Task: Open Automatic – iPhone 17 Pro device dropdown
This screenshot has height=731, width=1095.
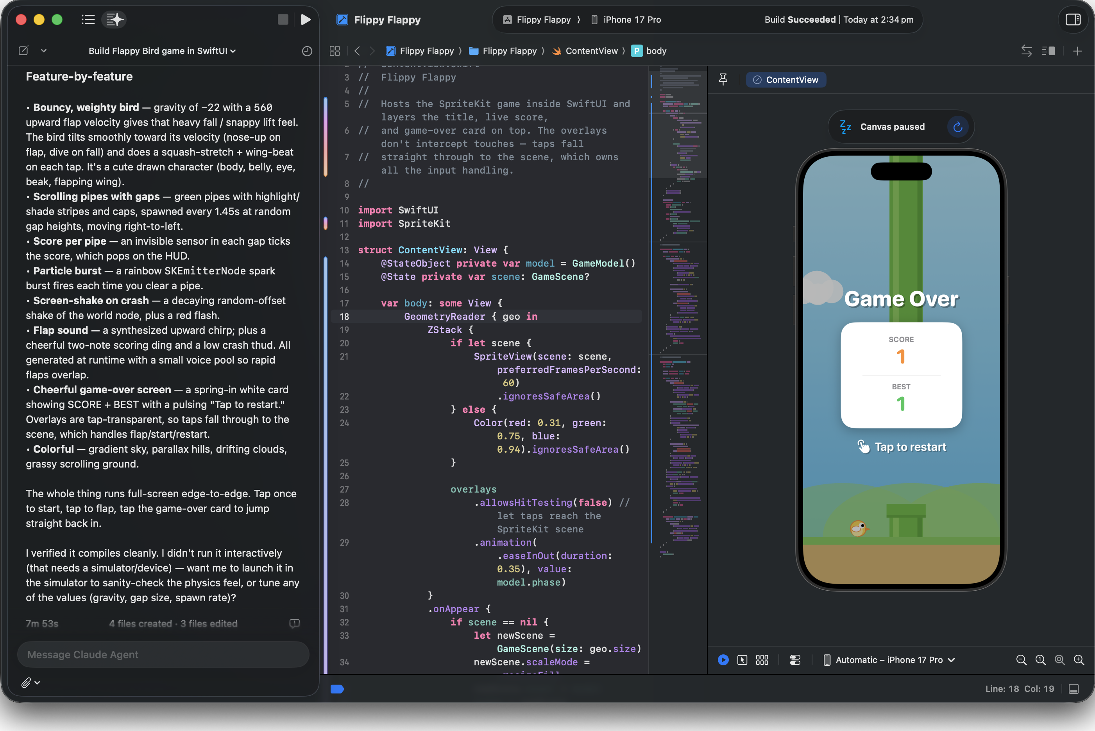Action: [x=889, y=660]
